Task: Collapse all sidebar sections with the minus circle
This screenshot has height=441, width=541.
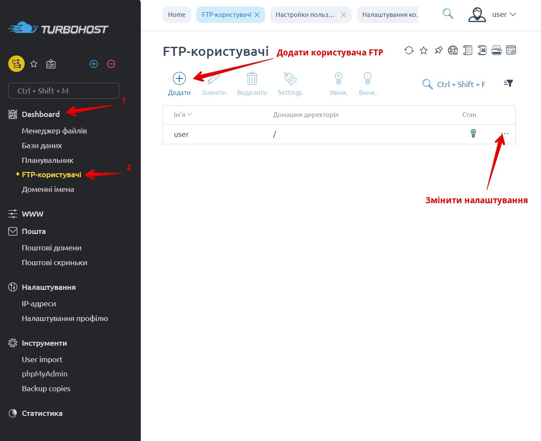Action: 111,64
